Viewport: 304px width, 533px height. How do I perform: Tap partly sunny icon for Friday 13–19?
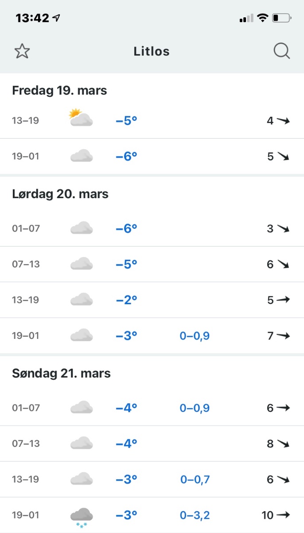click(81, 118)
